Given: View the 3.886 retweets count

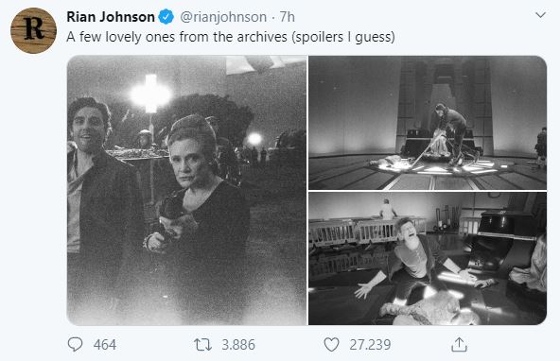Looking at the screenshot, I should tap(238, 345).
